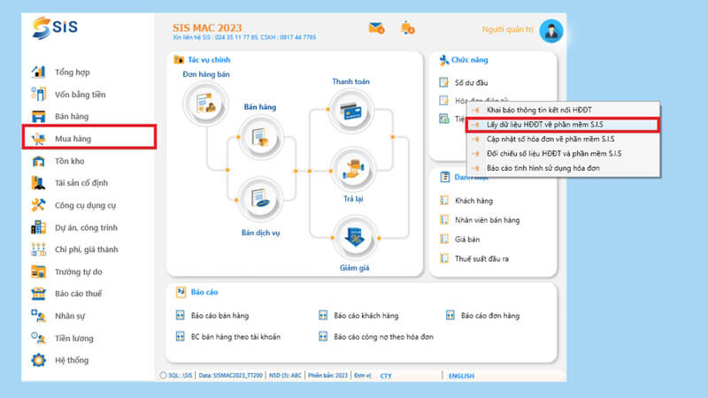
Task: Open Báo cáo đơn hàng report
Action: click(490, 316)
